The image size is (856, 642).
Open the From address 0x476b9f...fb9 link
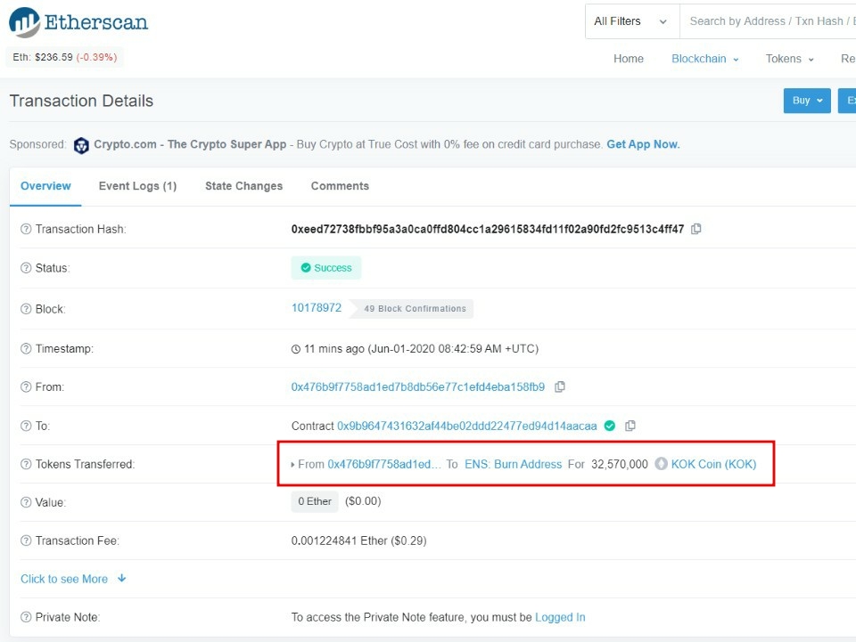(417, 387)
